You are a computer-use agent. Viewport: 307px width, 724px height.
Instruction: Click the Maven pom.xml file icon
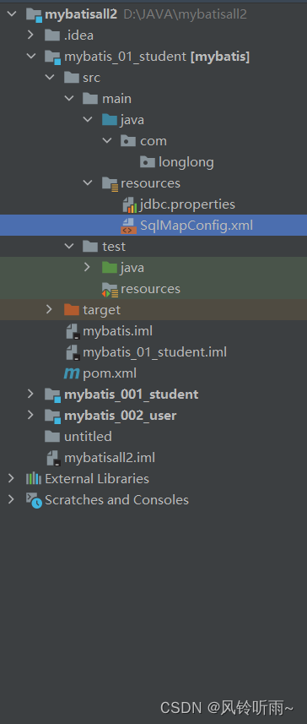point(72,373)
